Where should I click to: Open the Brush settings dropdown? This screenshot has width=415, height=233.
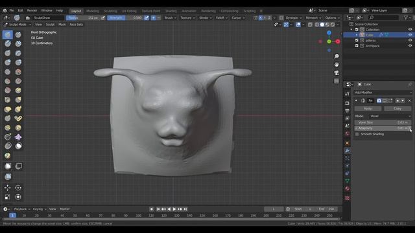[170, 17]
